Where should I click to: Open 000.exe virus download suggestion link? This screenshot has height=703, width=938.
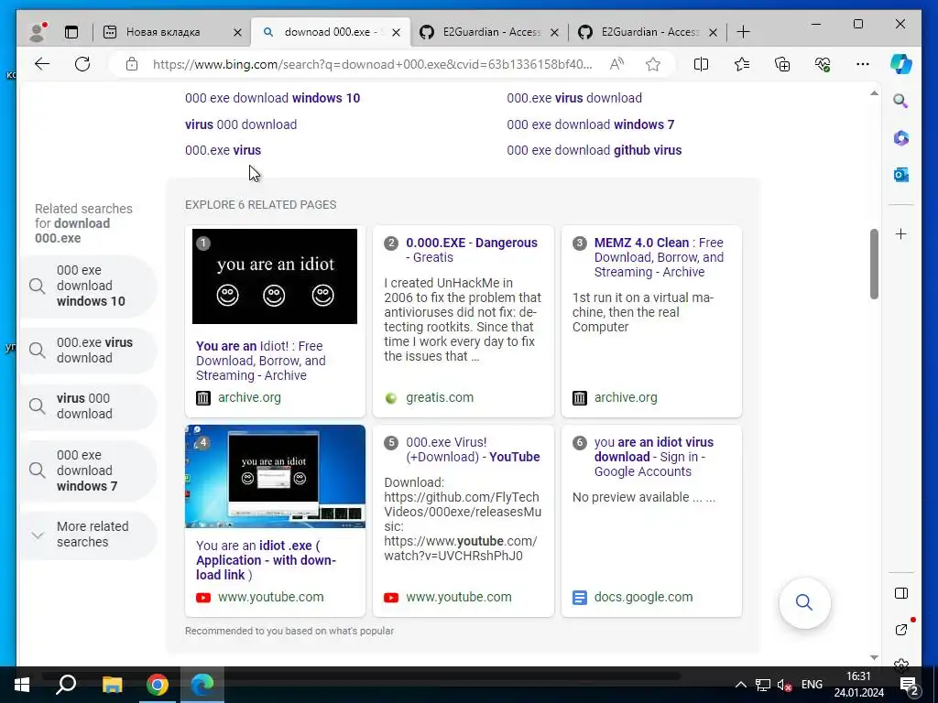574,98
